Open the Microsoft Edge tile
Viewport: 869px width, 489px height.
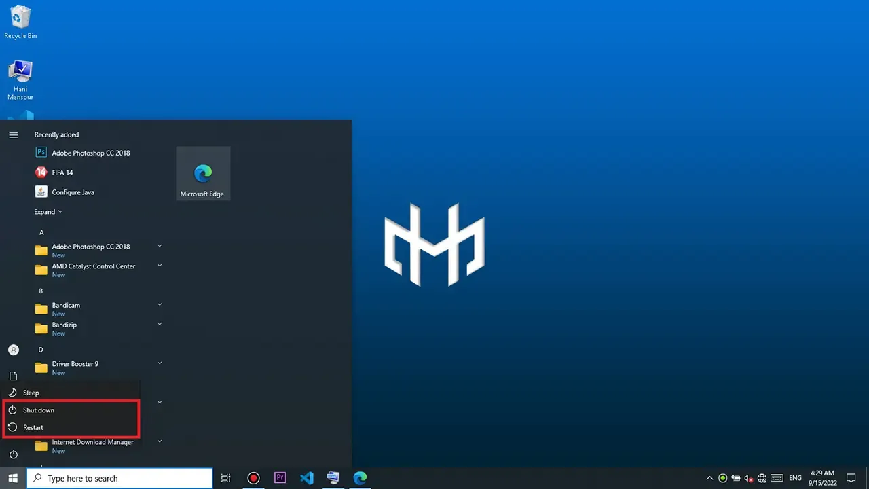pyautogui.click(x=202, y=173)
